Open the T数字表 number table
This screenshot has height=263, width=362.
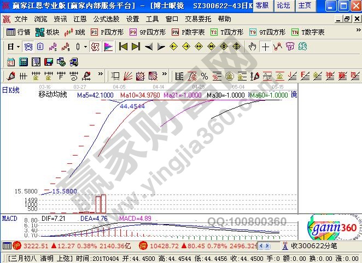click(308, 32)
